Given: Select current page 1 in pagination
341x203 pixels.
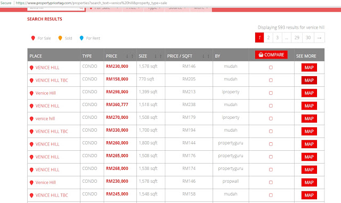Looking at the screenshot, I should pyautogui.click(x=259, y=38).
